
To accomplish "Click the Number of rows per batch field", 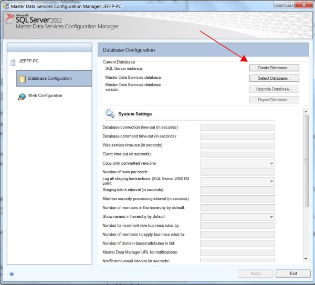I will 237,172.
